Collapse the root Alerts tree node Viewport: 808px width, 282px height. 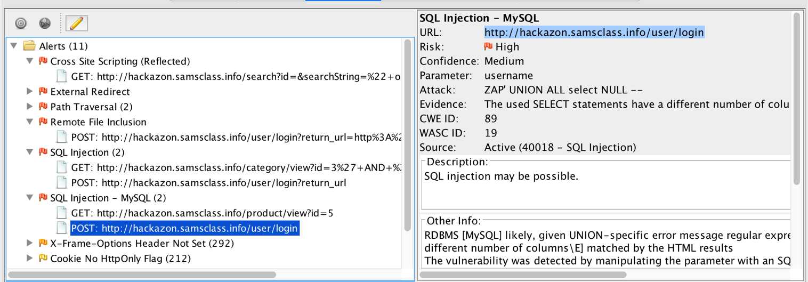click(x=14, y=46)
